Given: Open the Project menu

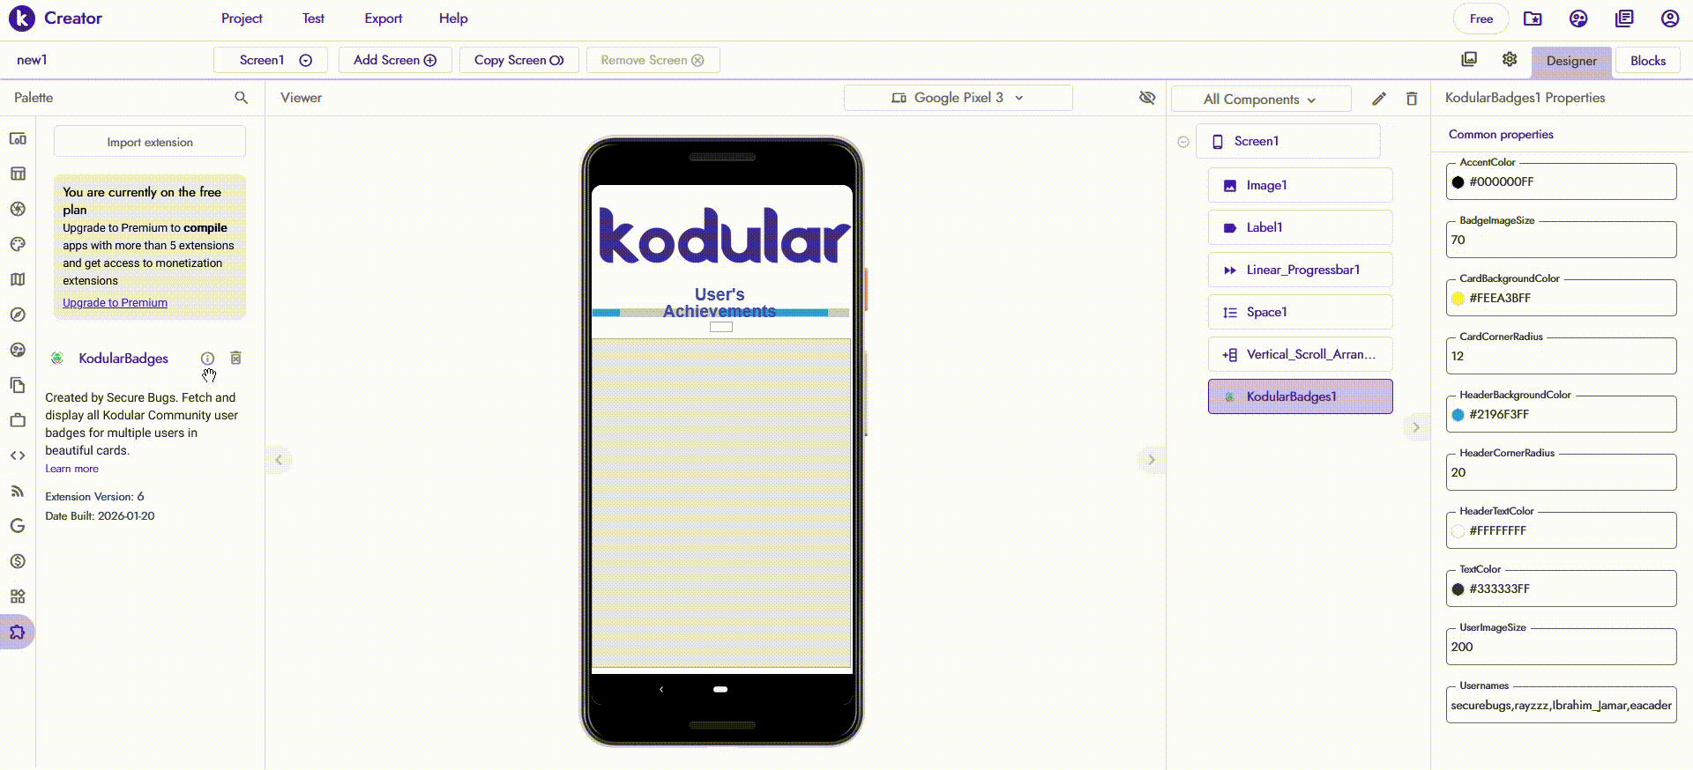Looking at the screenshot, I should (242, 19).
